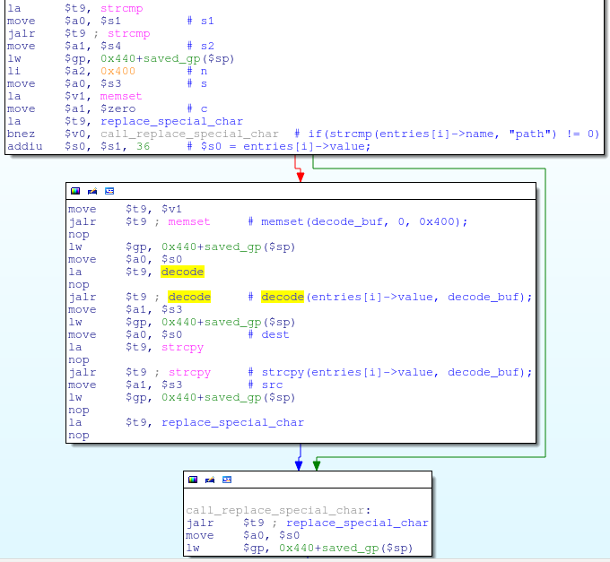
Task: Select decode operand after 'jalr $t9 ;'
Action: coord(189,297)
